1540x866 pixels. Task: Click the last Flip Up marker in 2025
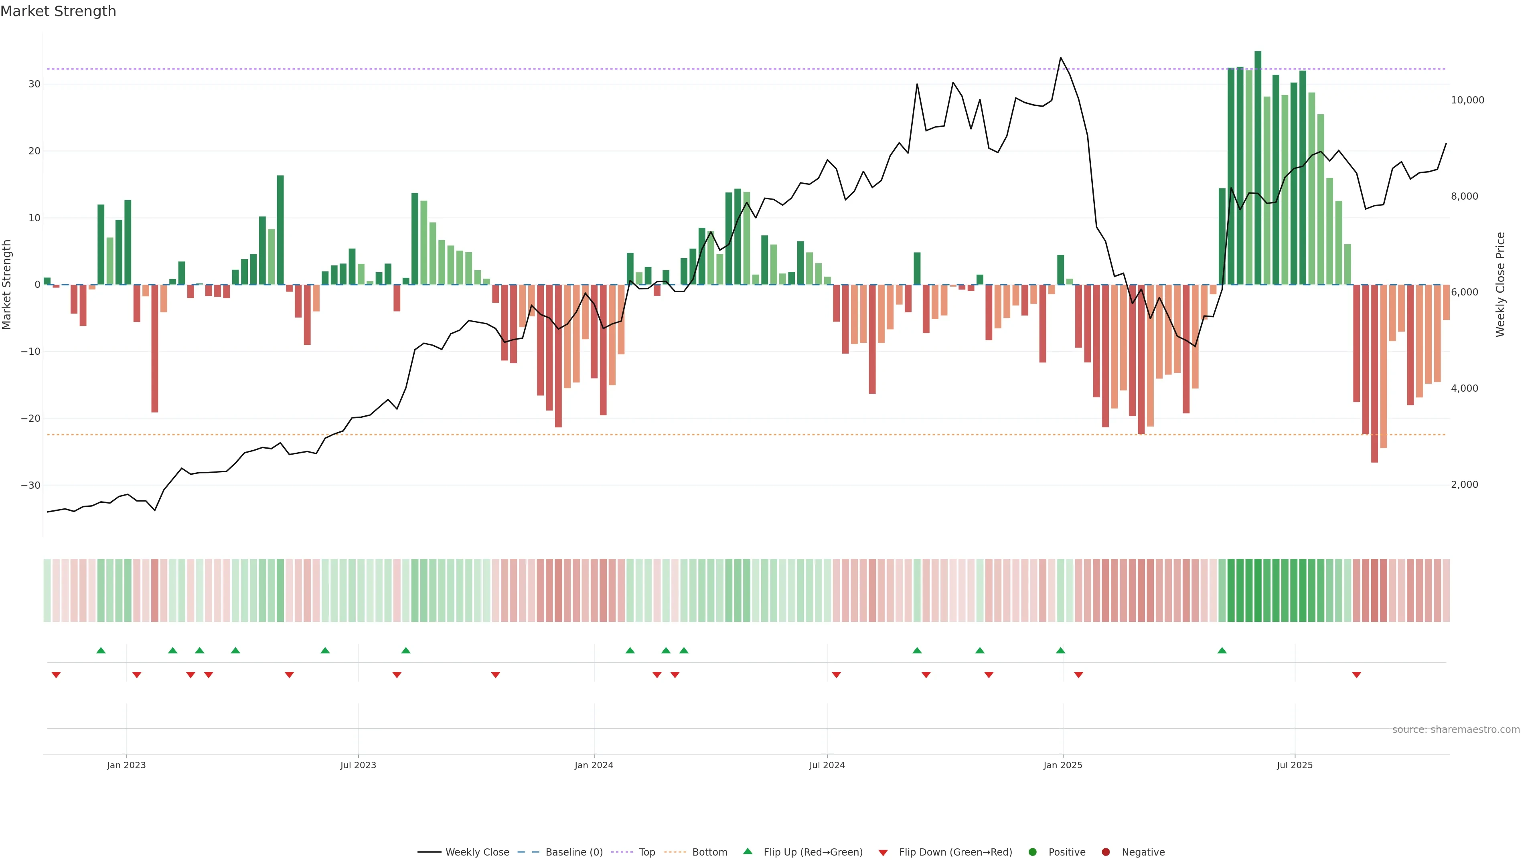click(1222, 650)
